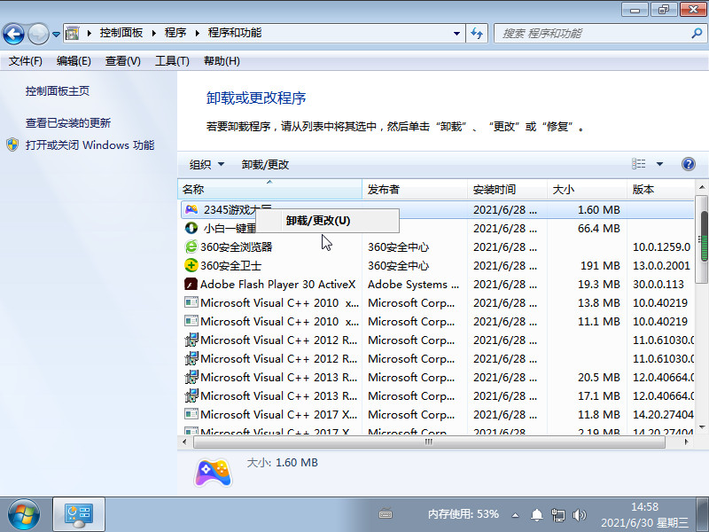Click the back navigation arrow
Image resolution: width=709 pixels, height=532 pixels.
[14, 34]
